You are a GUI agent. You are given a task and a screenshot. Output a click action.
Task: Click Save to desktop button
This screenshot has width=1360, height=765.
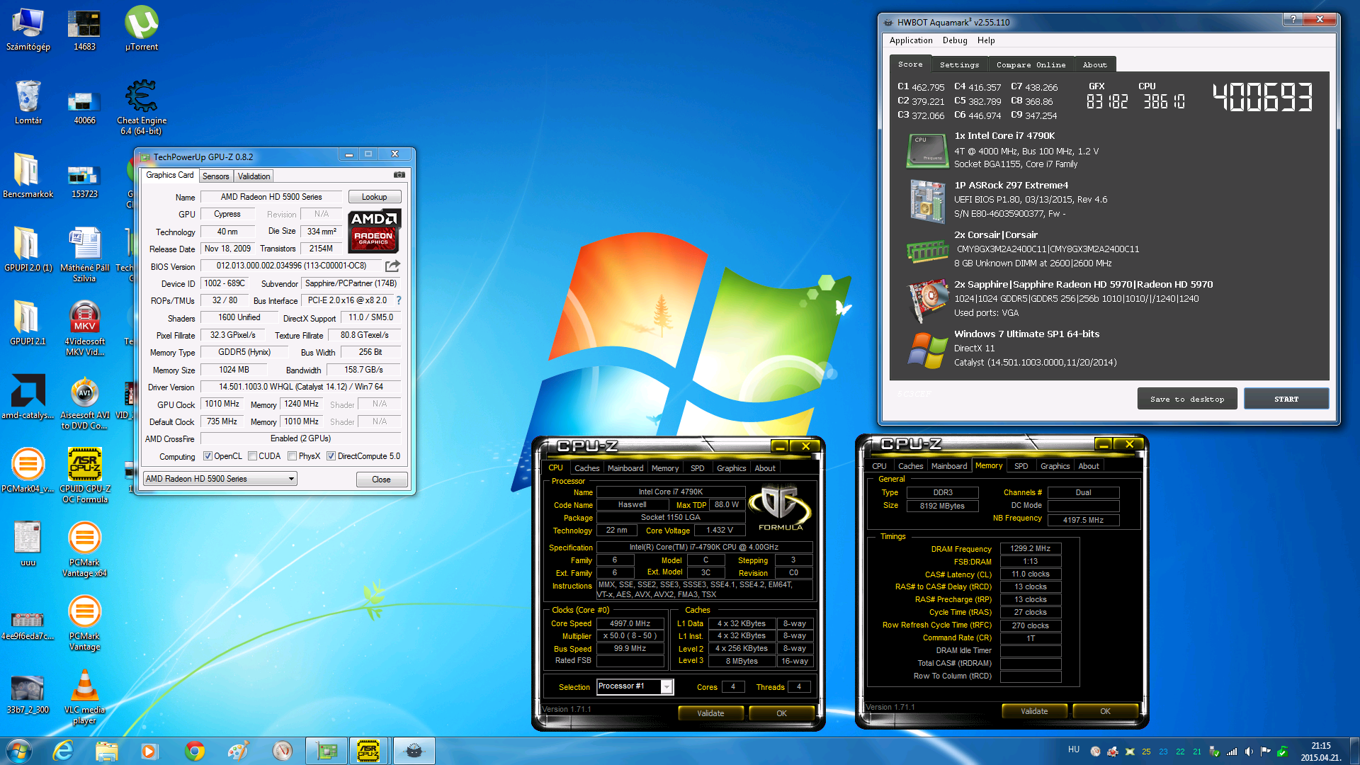tap(1187, 399)
